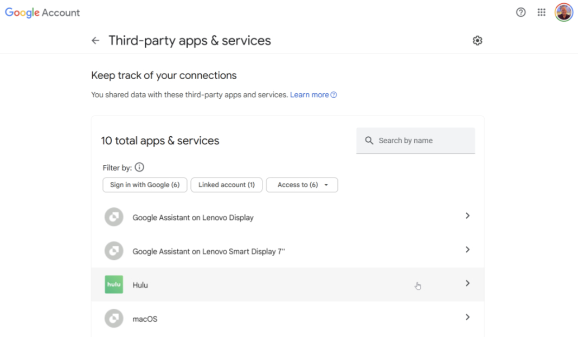Expand Google Assistant on Lenovo Display chevron
The image size is (578, 337).
coord(467,215)
